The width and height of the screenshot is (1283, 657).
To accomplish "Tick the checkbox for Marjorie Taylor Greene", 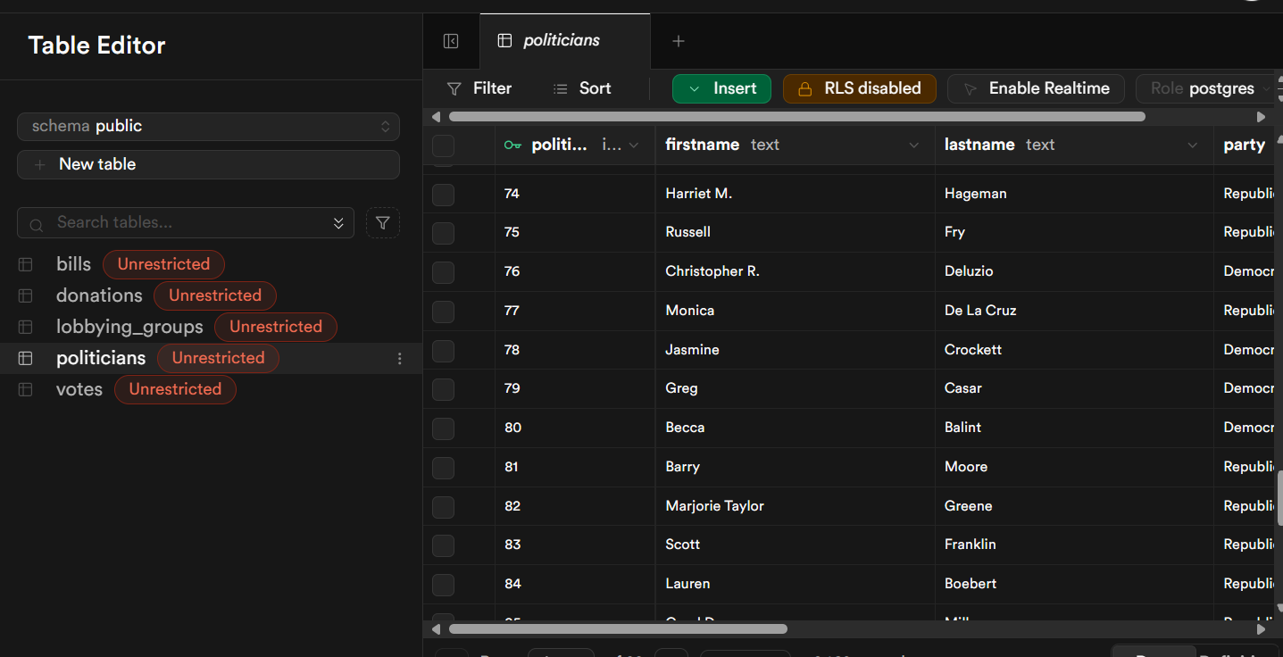I will coord(444,507).
